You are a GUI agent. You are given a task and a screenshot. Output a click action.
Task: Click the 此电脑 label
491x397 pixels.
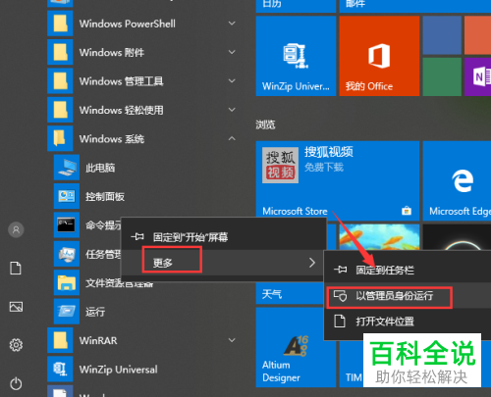(100, 168)
